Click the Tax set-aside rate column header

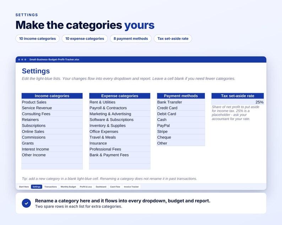(x=238, y=96)
